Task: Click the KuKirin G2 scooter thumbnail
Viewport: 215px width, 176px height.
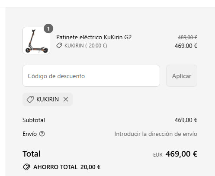Action: 36,41
